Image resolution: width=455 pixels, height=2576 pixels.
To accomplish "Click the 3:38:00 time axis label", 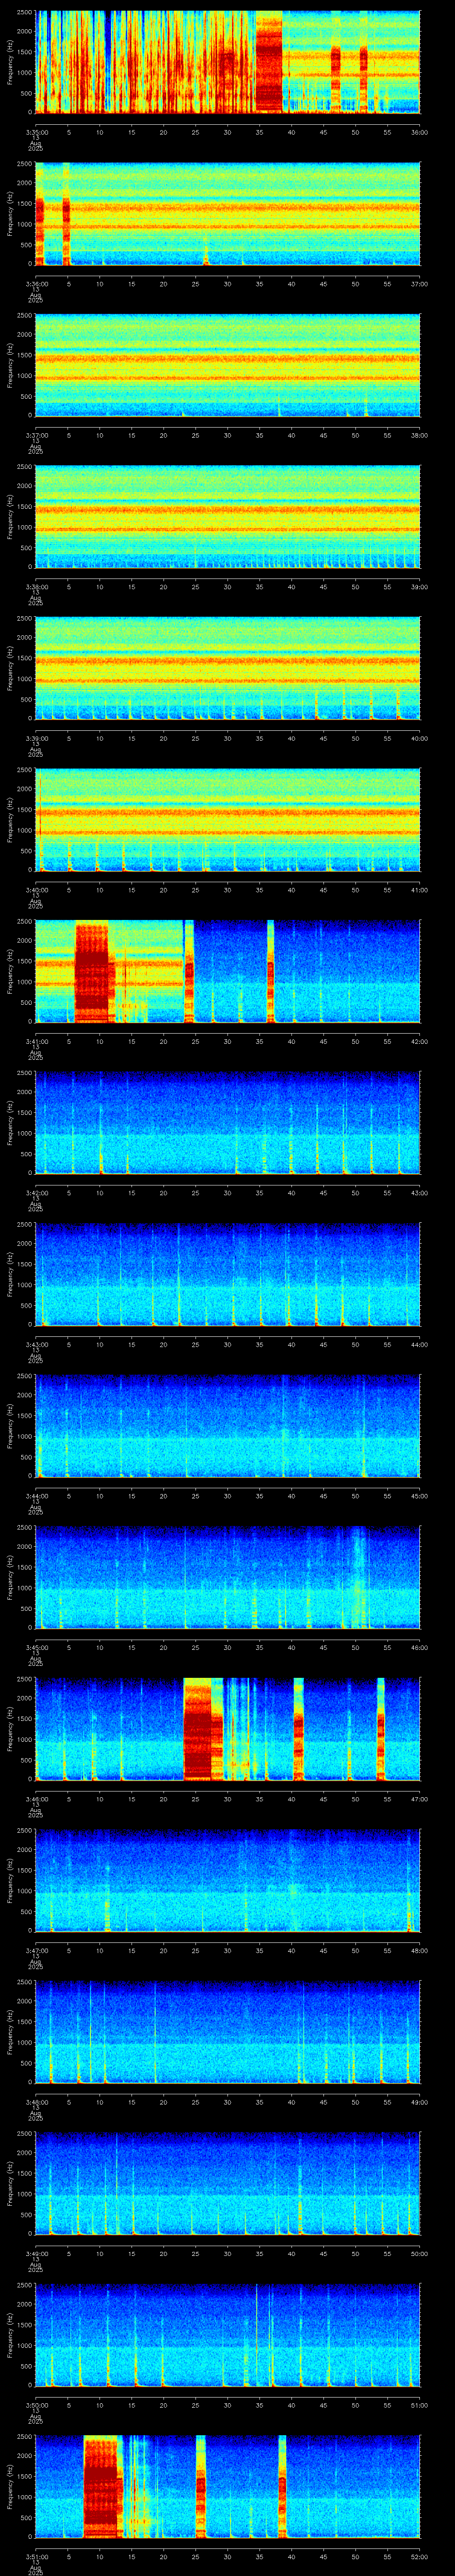I will (x=36, y=587).
